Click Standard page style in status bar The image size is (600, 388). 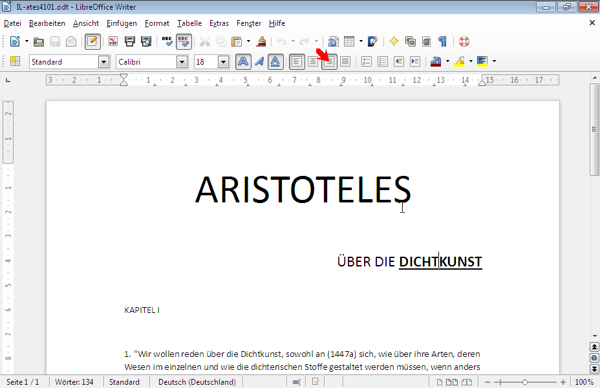pos(124,382)
